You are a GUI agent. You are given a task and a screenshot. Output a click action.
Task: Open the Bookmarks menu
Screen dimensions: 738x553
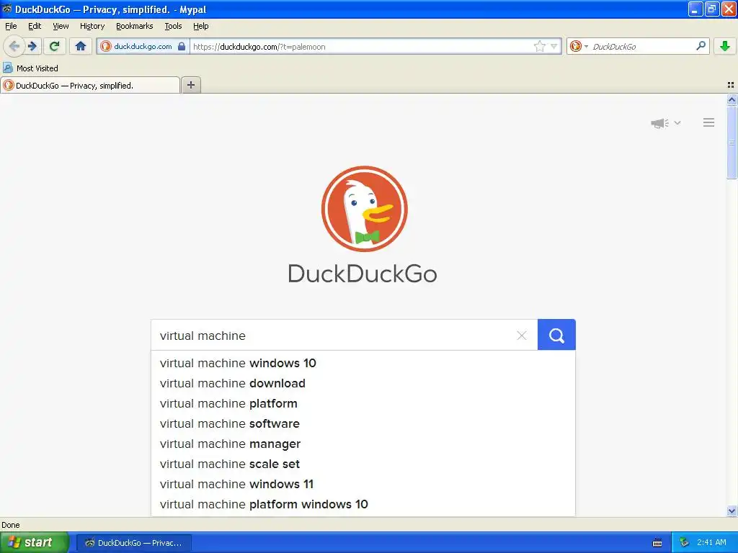click(x=134, y=26)
